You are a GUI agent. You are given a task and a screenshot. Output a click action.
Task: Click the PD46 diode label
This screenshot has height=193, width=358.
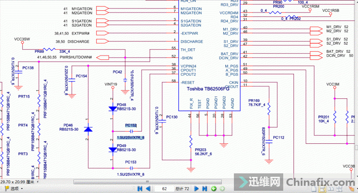click(x=68, y=125)
